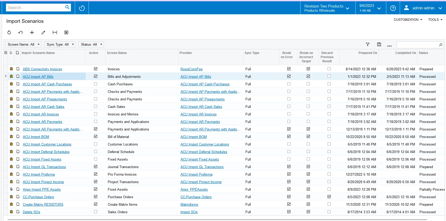The image size is (446, 221).
Task: Open the RosieConnFee provider link
Action: (x=191, y=69)
